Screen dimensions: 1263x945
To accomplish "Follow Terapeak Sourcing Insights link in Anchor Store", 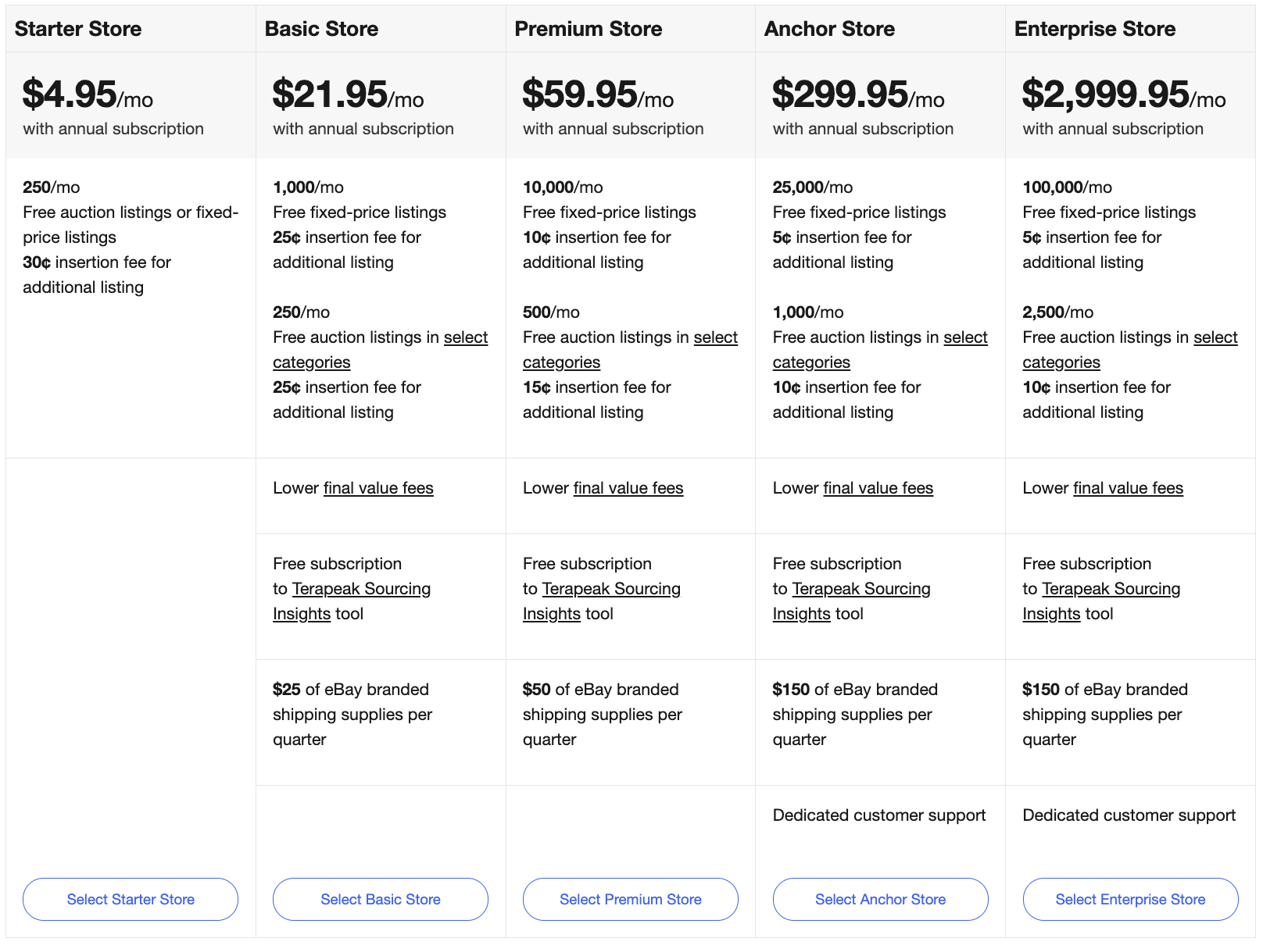I will click(x=861, y=589).
